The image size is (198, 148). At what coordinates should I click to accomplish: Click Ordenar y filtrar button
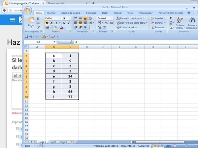pos(180,23)
